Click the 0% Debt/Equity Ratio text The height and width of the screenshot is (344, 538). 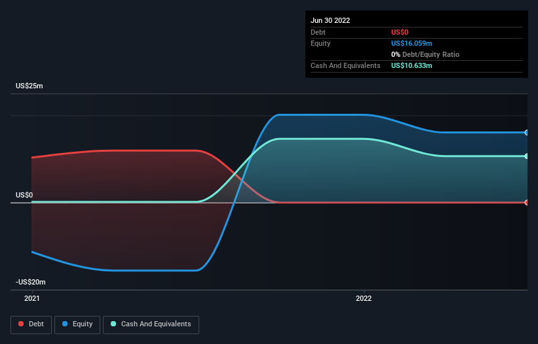[425, 54]
